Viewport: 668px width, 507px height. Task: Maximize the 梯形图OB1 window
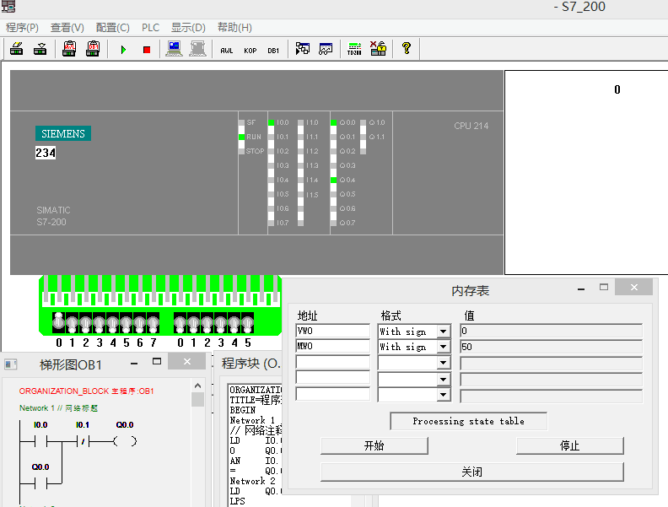point(157,362)
